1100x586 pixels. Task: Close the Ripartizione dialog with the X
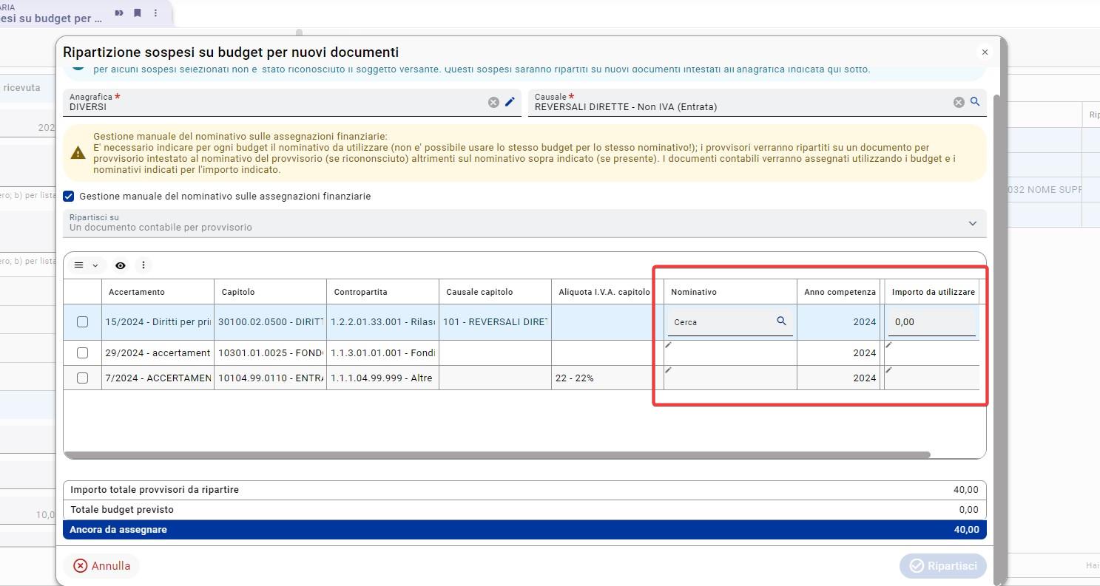985,52
